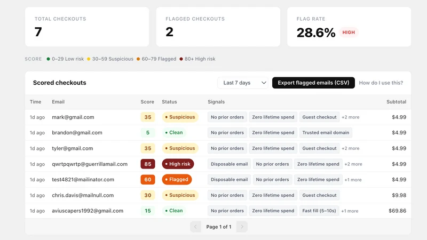The image size is (427, 240).
Task: Click the score 30 badge
Action: point(148,195)
